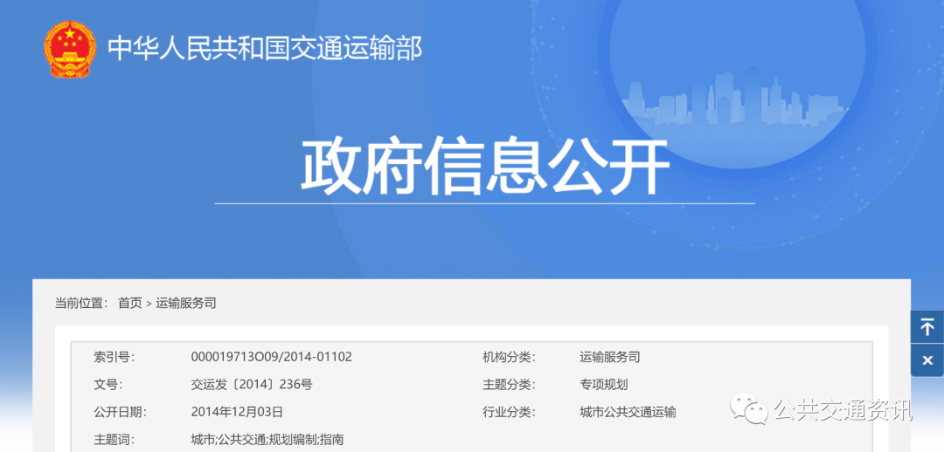Open 运输服务司 in the breadcrumb
Image resolution: width=944 pixels, height=452 pixels.
186,304
